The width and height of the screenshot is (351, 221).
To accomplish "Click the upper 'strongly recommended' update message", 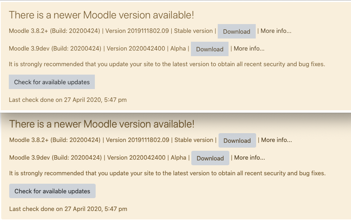I will pos(167,64).
